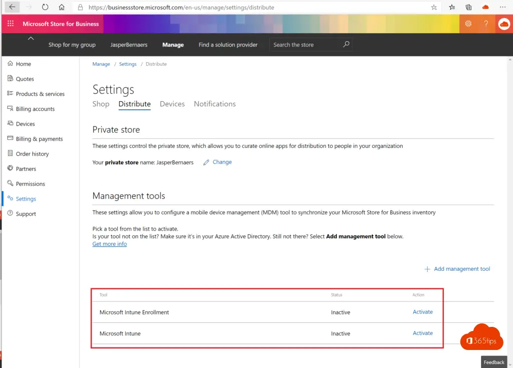Open Permissions in the sidebar
This screenshot has width=513, height=368.
tap(31, 184)
